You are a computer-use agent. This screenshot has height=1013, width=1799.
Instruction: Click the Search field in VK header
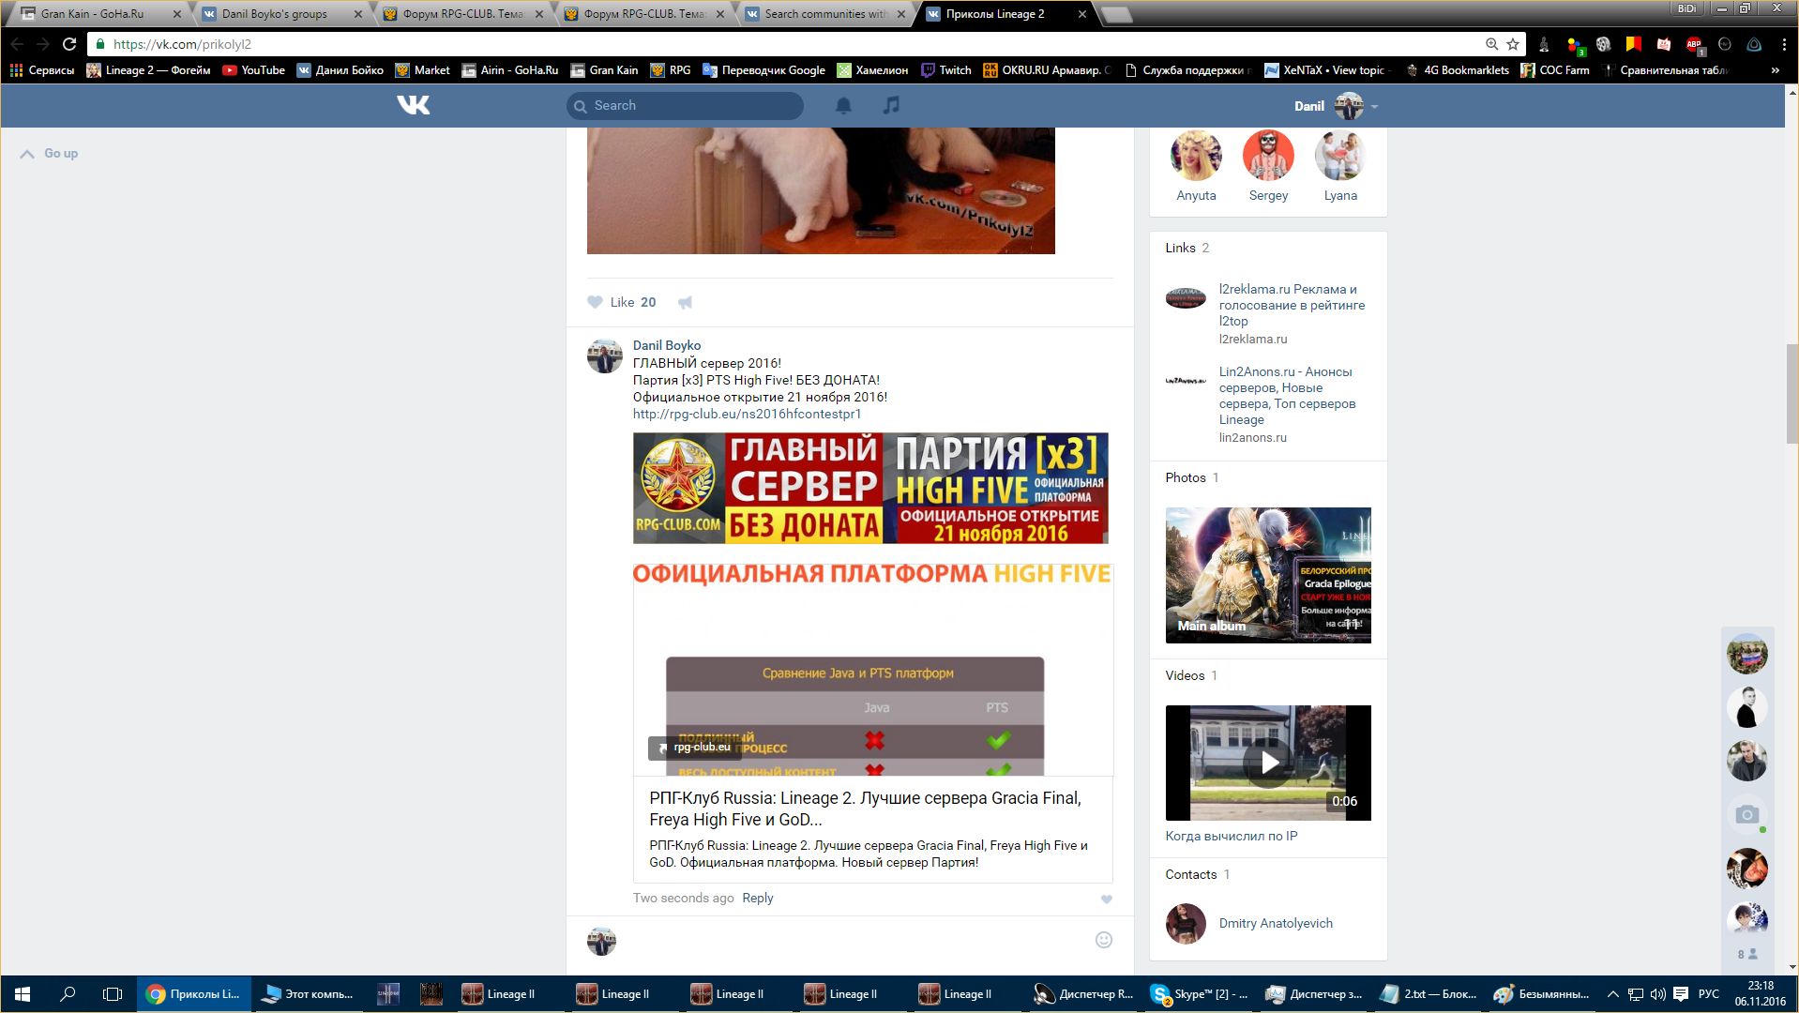(685, 106)
